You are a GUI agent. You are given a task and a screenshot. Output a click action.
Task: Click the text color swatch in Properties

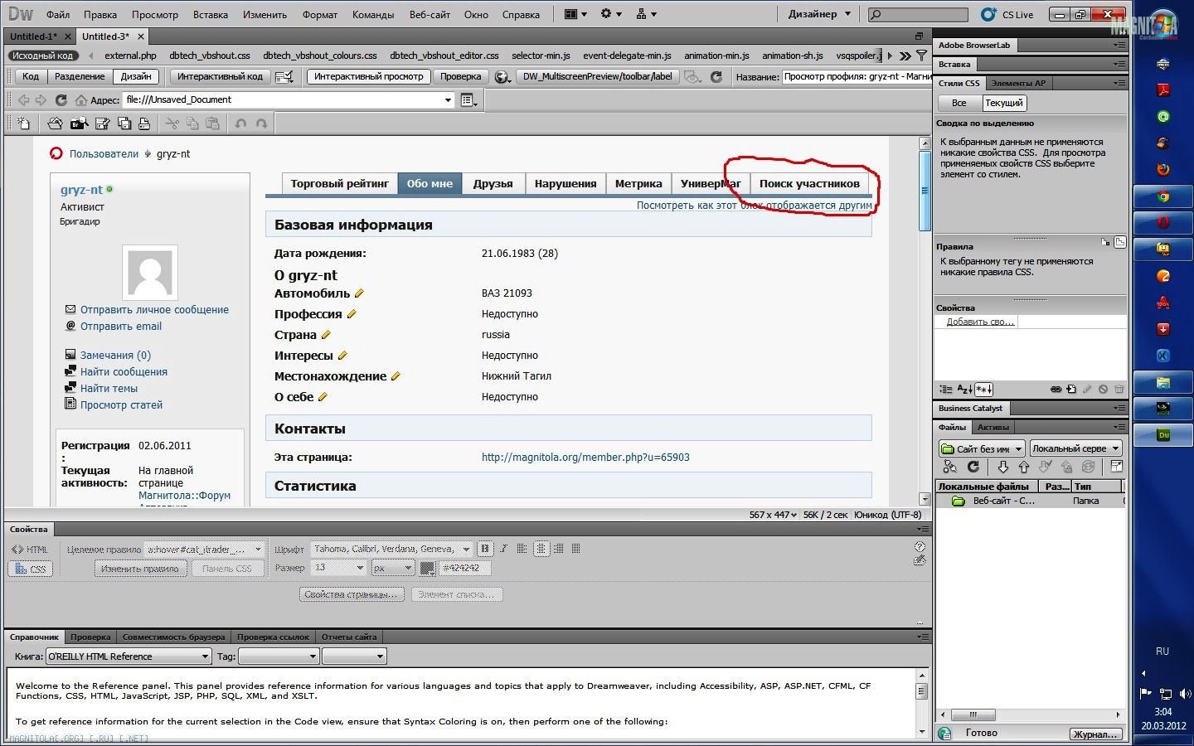[427, 568]
